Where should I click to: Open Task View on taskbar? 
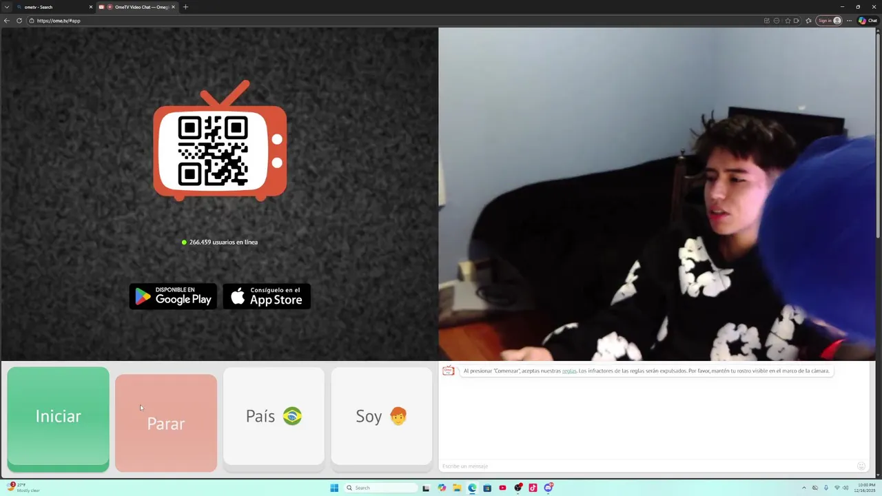tap(426, 488)
